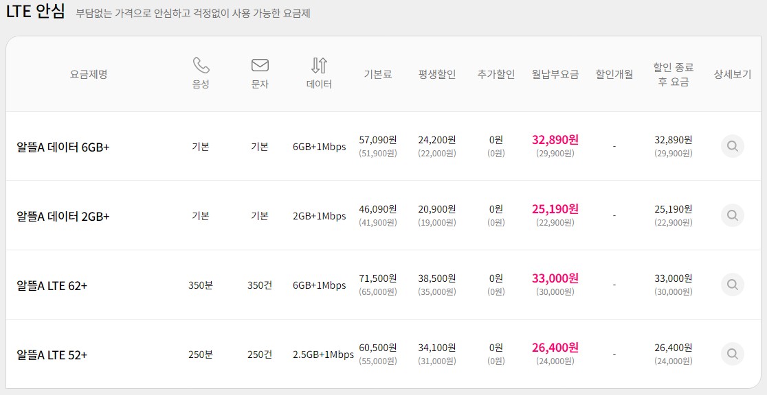Click the (31,000원) pre-tax discount
Screen dimensions: 767x395
(437, 361)
